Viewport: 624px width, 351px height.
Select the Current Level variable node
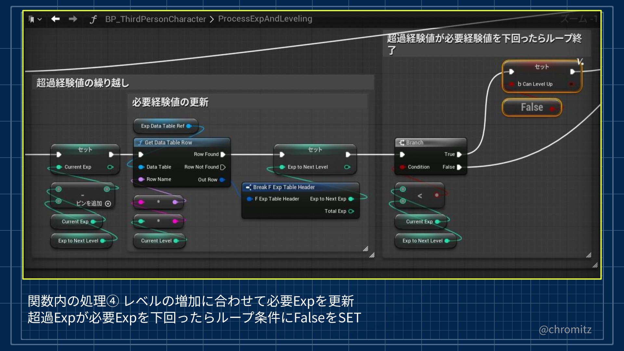click(159, 241)
